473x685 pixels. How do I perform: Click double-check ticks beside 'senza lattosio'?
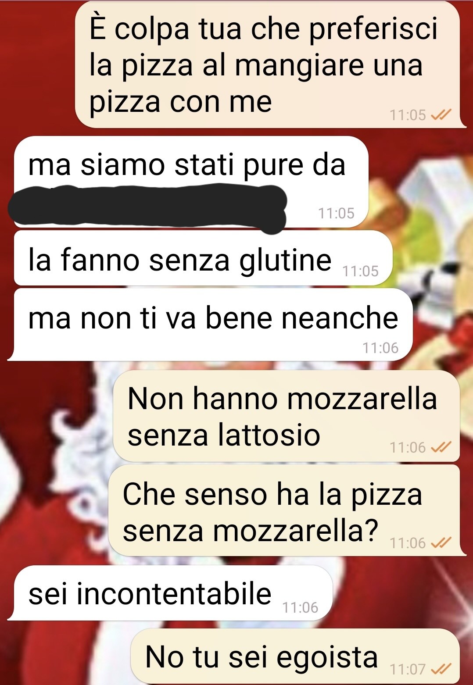tap(441, 447)
